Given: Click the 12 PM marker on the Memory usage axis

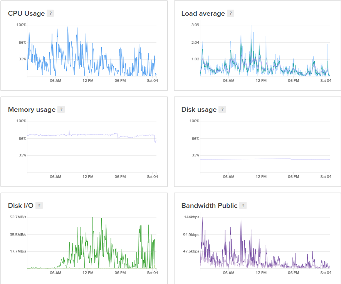Looking at the screenshot, I should click(88, 177).
